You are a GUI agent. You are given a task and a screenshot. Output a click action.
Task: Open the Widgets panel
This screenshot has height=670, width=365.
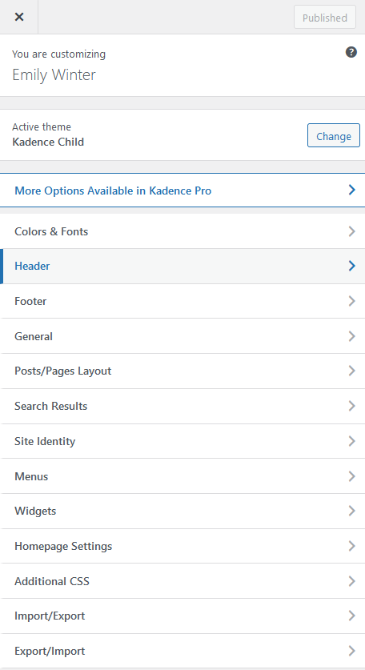(x=182, y=511)
